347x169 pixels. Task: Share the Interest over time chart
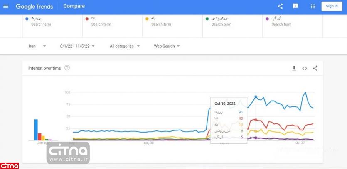pos(315,68)
